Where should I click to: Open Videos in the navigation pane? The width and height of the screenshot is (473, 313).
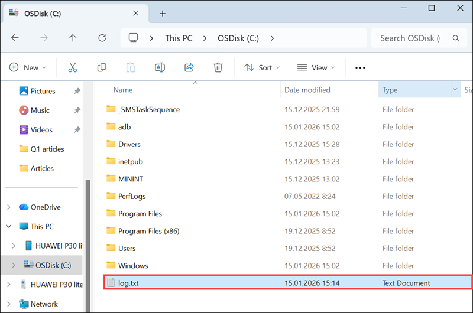tap(41, 129)
